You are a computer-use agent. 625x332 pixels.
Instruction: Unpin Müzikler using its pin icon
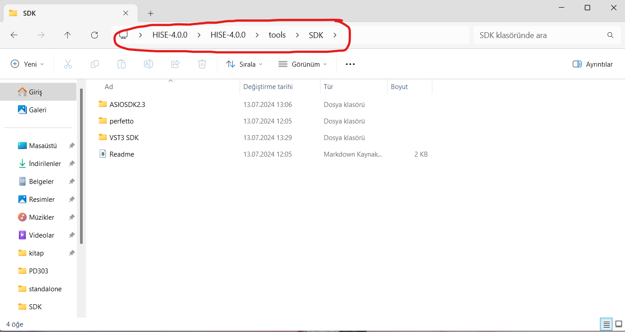coord(72,217)
